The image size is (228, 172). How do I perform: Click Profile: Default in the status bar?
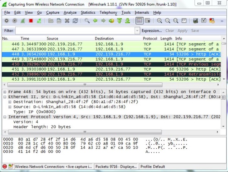pos(153,167)
